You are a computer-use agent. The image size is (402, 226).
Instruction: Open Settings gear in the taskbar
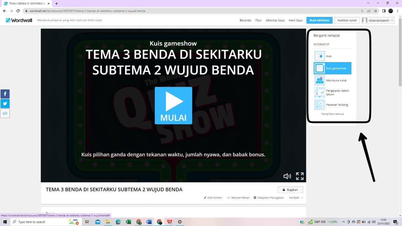[x=180, y=222]
